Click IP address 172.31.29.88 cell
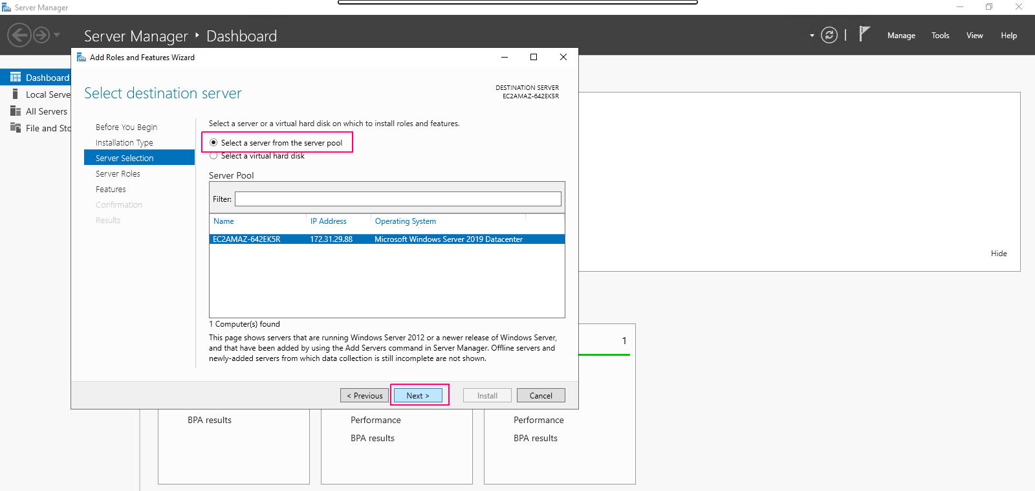1035x491 pixels. 331,239
